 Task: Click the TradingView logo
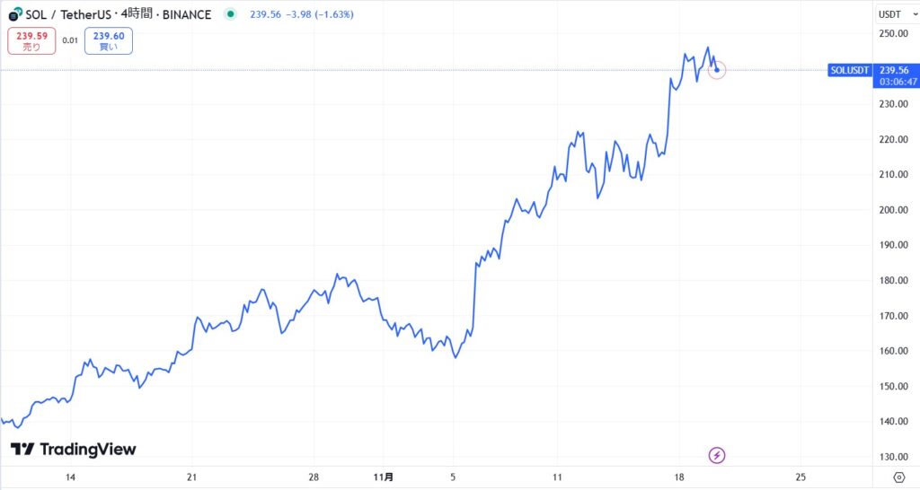73,450
